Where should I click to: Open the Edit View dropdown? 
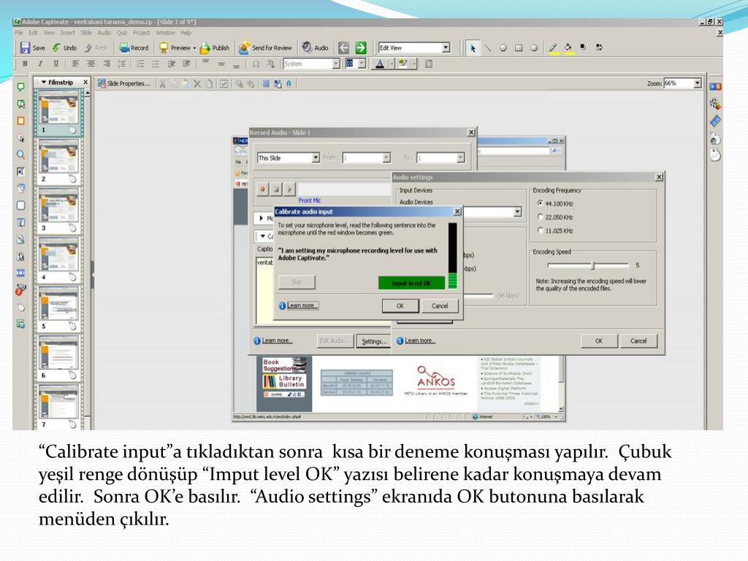pos(446,48)
